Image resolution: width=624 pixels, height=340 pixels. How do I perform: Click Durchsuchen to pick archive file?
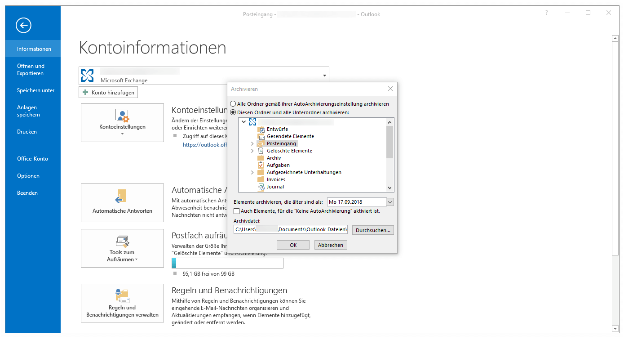pos(373,230)
